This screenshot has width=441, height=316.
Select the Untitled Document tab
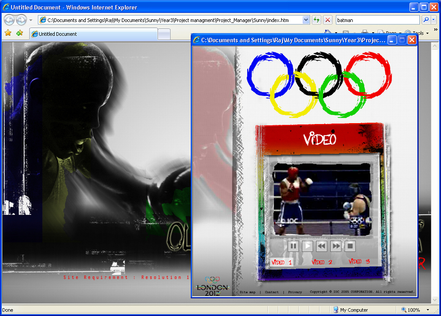[93, 34]
